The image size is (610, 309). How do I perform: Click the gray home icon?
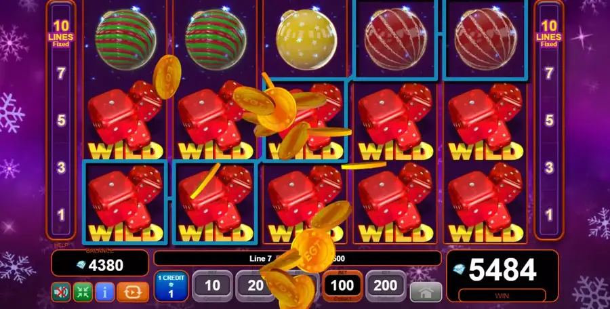point(426,292)
